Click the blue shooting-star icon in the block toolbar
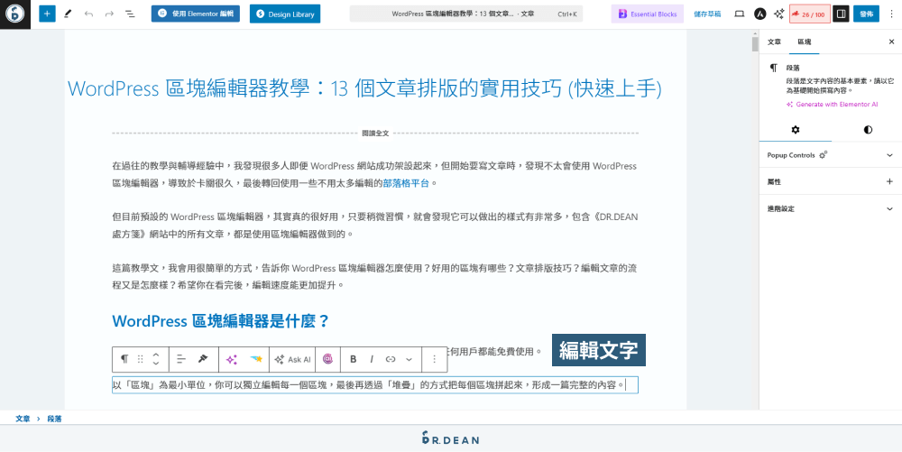The height and width of the screenshot is (452, 902). (256, 359)
